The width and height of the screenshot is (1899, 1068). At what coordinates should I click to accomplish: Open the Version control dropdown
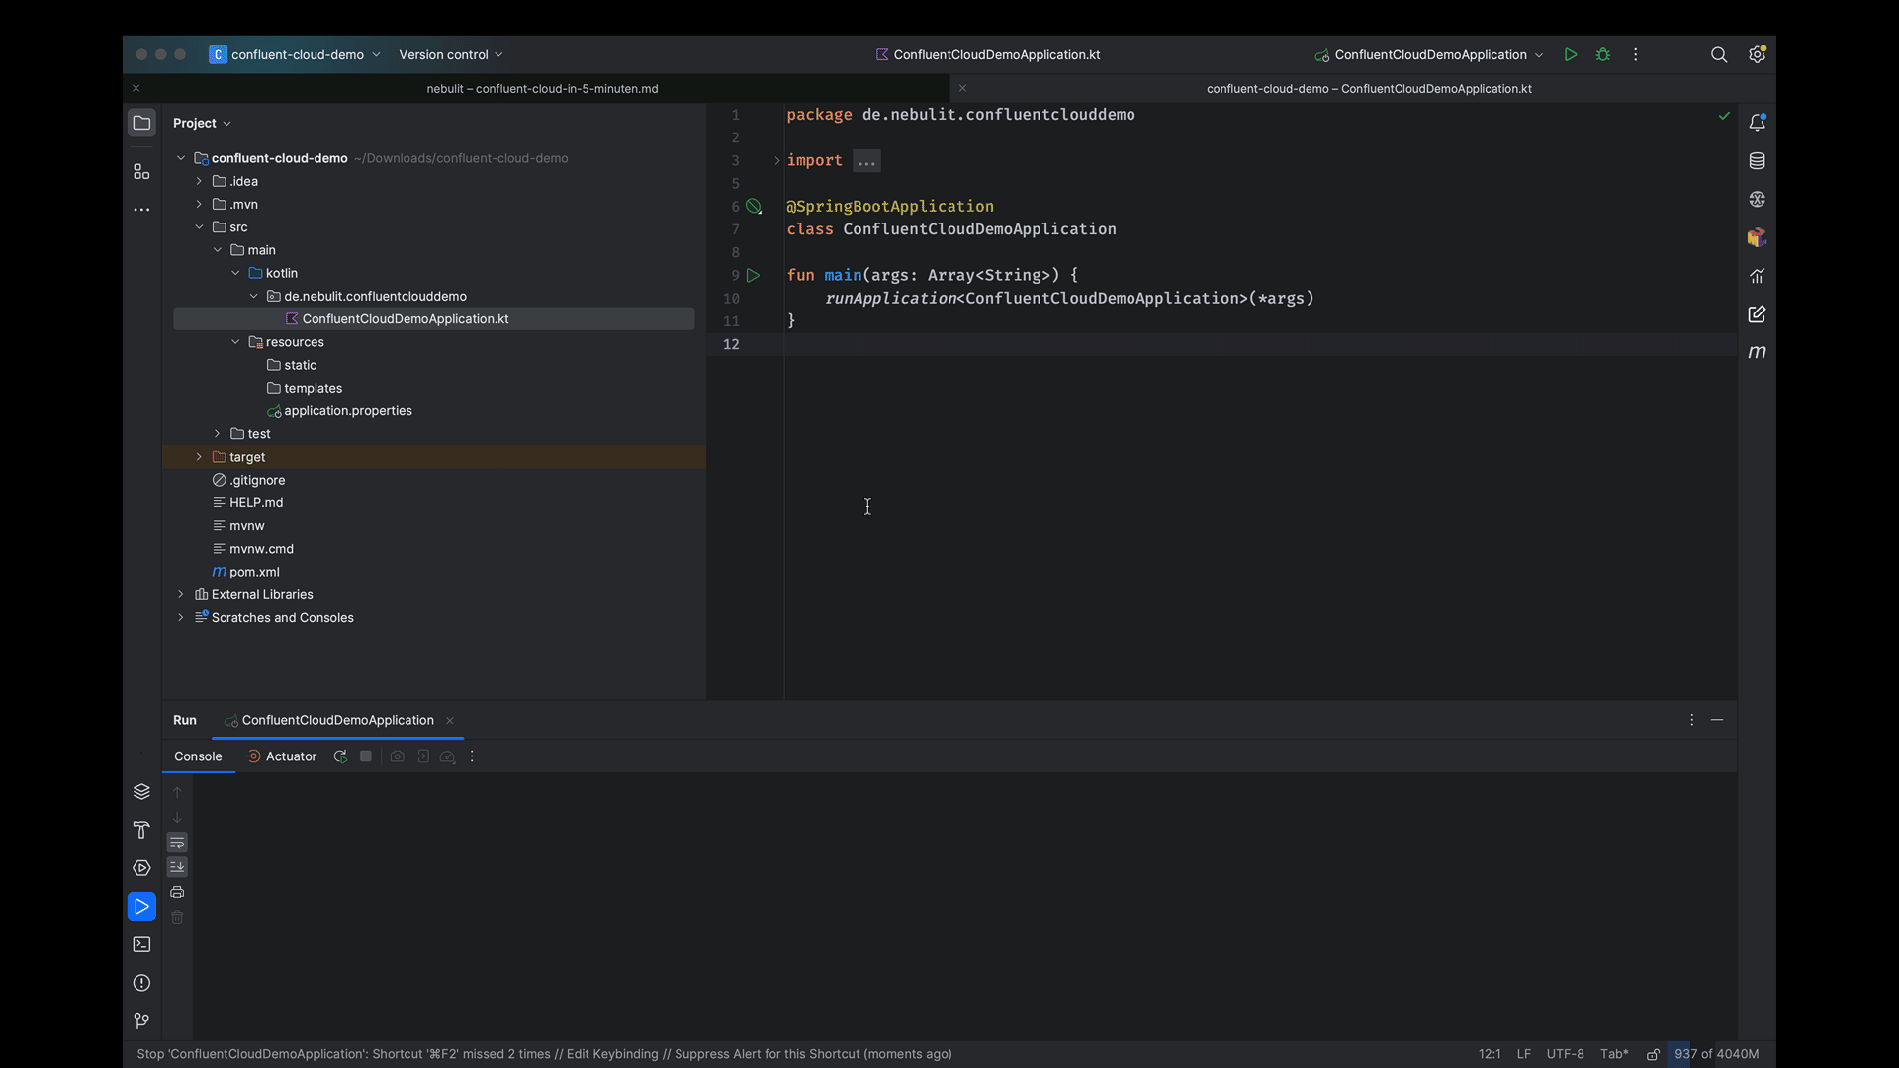tap(450, 54)
